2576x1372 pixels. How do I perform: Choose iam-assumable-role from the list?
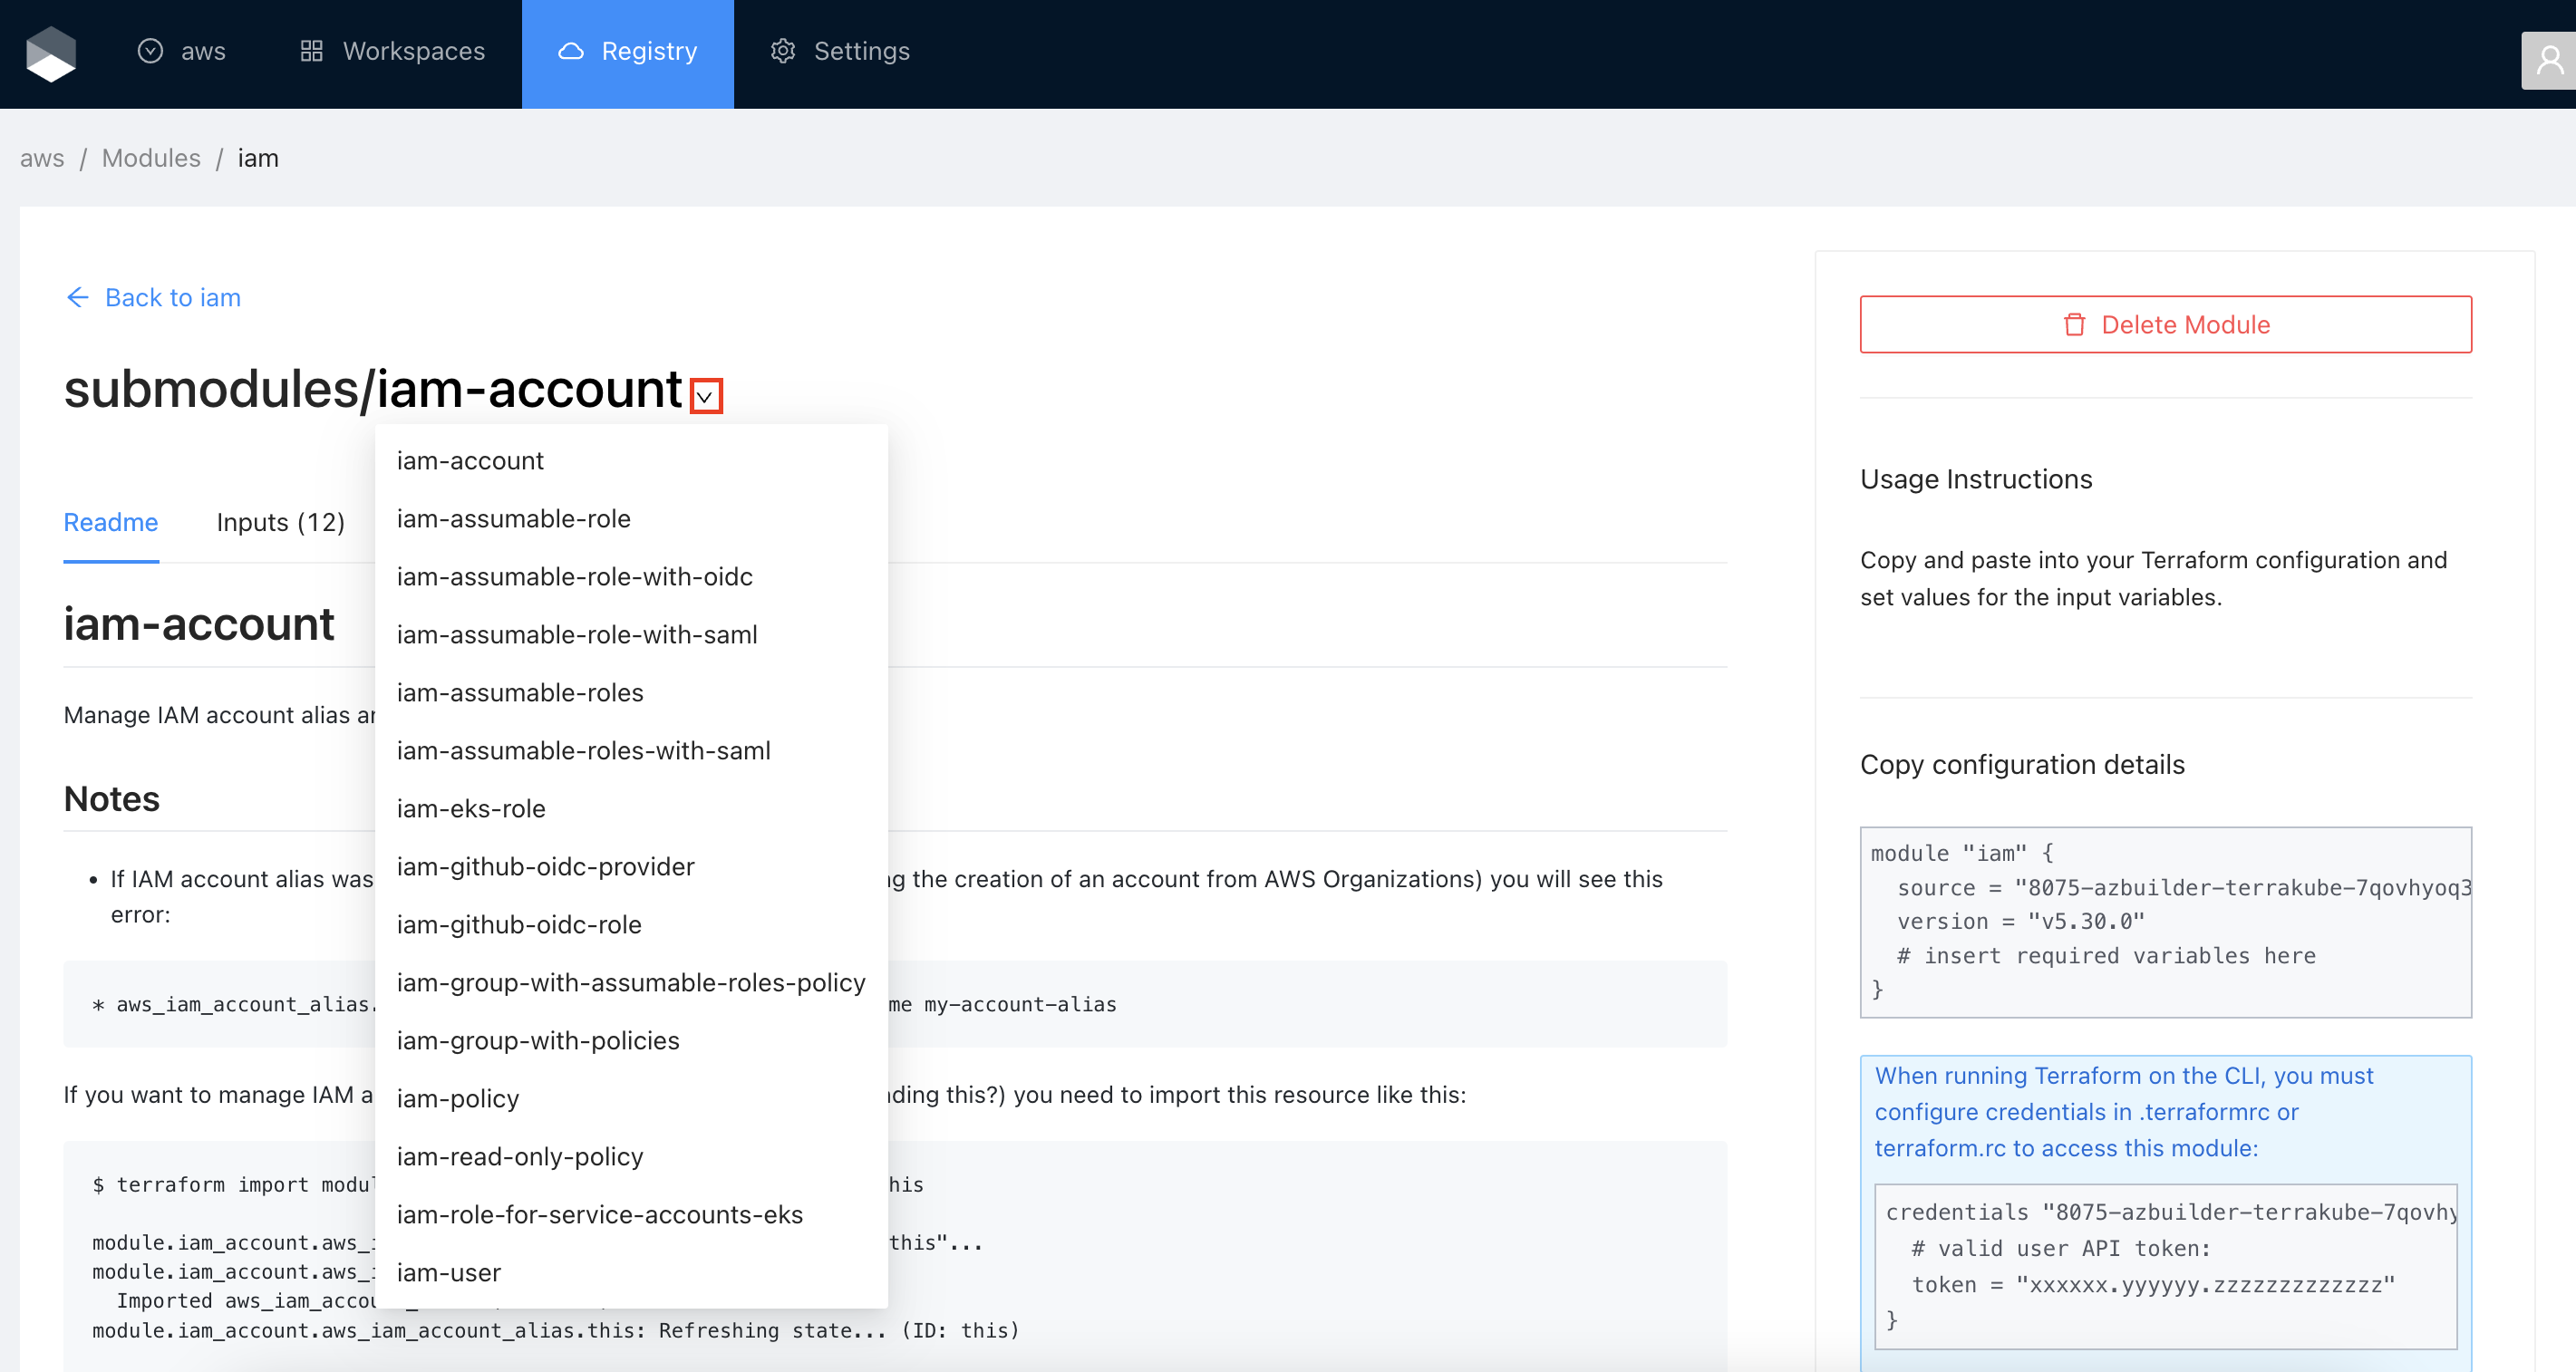(513, 519)
